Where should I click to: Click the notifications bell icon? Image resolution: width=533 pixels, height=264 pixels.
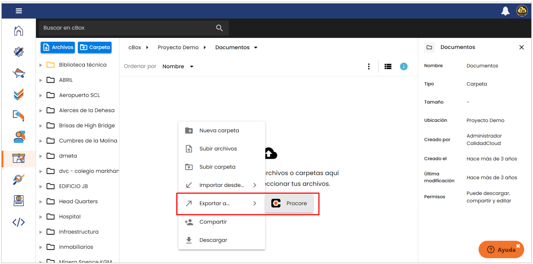(x=505, y=11)
